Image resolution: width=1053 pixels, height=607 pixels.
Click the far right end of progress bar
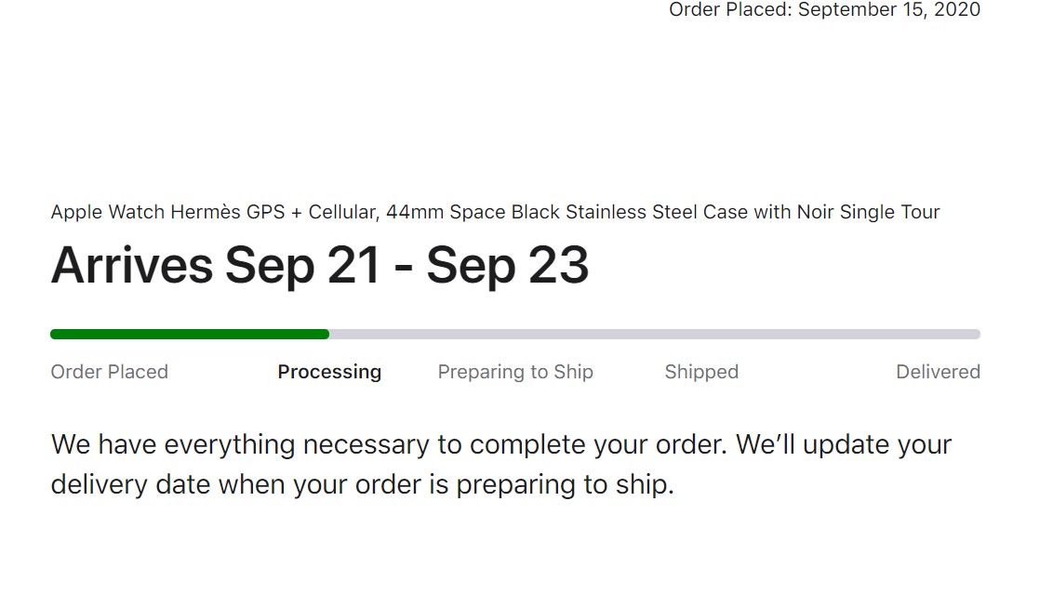click(x=976, y=335)
